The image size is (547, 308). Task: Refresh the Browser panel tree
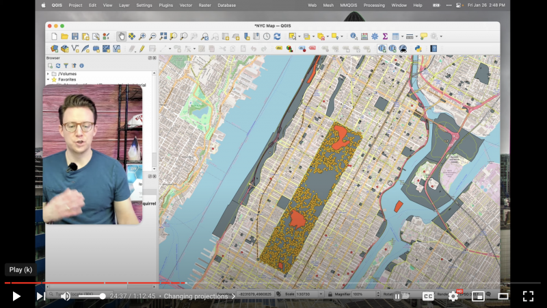[x=58, y=66]
